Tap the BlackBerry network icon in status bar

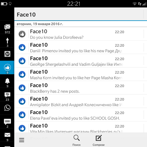[140, 4]
